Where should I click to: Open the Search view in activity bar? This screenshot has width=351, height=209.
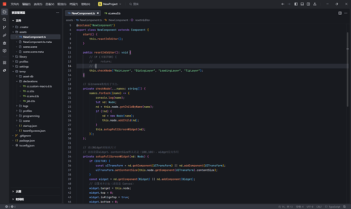click(5, 20)
